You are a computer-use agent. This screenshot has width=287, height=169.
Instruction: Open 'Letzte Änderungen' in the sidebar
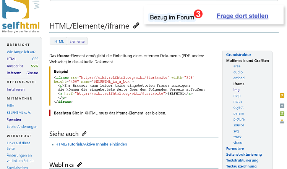coord(22,126)
